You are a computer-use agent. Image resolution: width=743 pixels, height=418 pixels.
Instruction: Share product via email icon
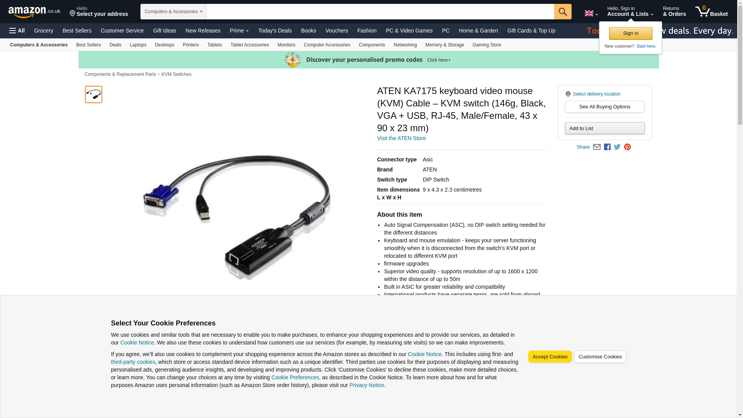[597, 147]
